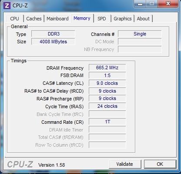This screenshot has width=181, height=174.
Task: Click the 4008 MBytes size field
Action: click(x=53, y=42)
